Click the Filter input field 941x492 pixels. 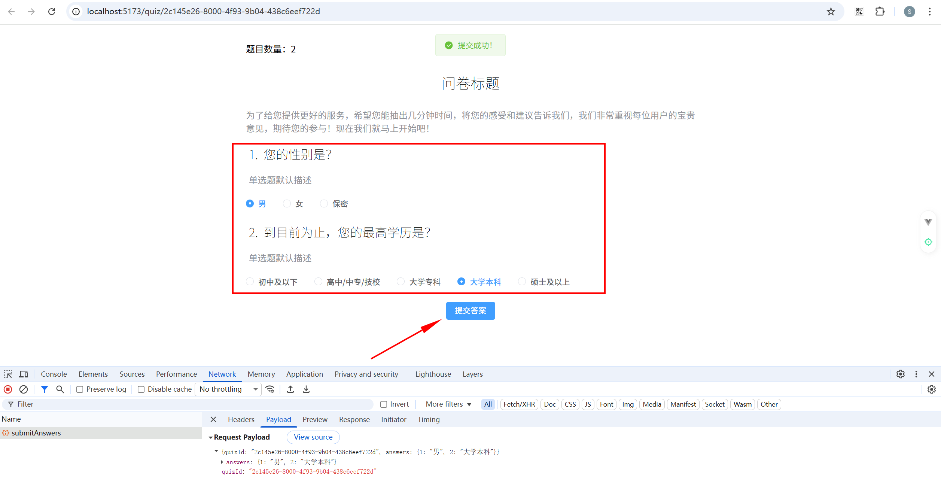click(x=187, y=404)
